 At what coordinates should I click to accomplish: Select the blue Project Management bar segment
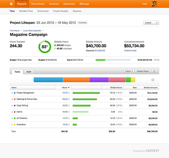coord(48,80)
